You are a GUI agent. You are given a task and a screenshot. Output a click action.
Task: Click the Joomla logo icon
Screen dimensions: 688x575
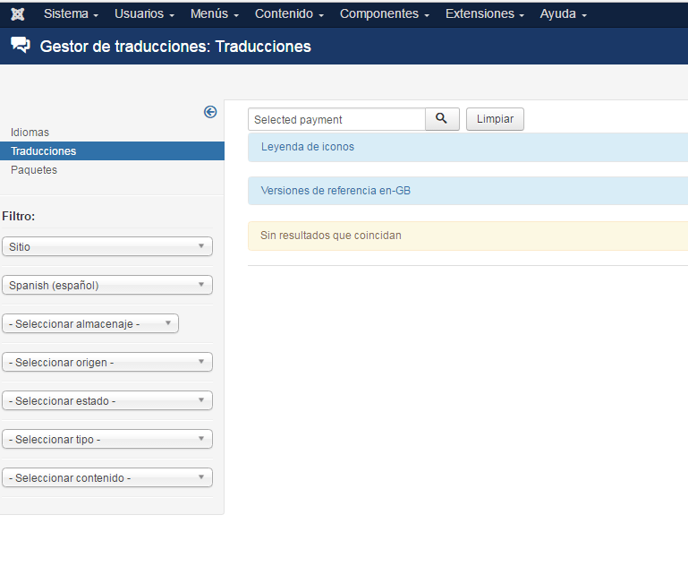pyautogui.click(x=18, y=14)
